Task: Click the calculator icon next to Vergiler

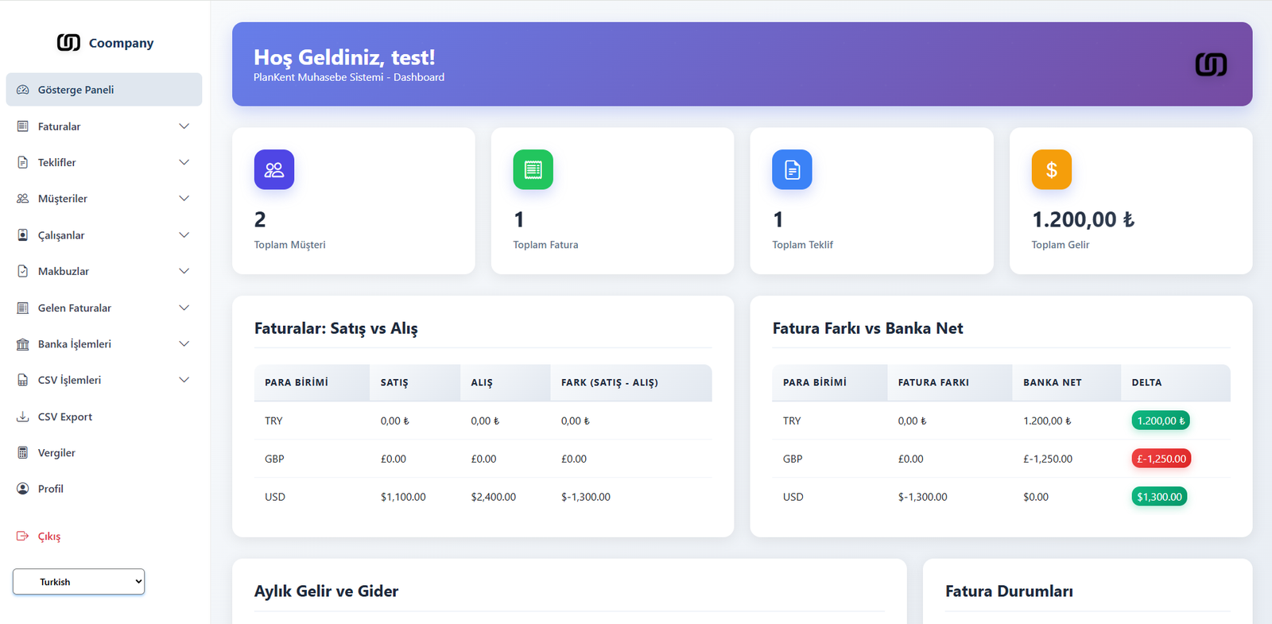Action: tap(23, 453)
